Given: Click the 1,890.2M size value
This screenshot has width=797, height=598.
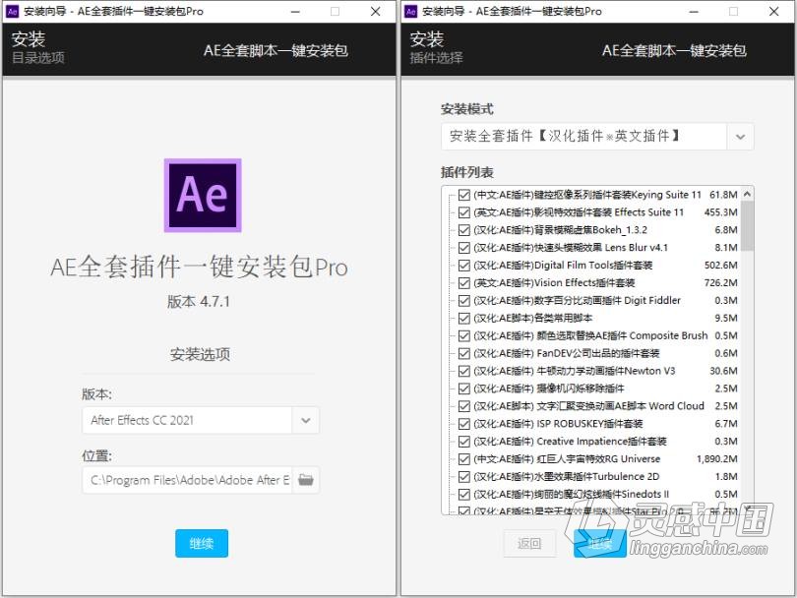Looking at the screenshot, I should pyautogui.click(x=716, y=458).
